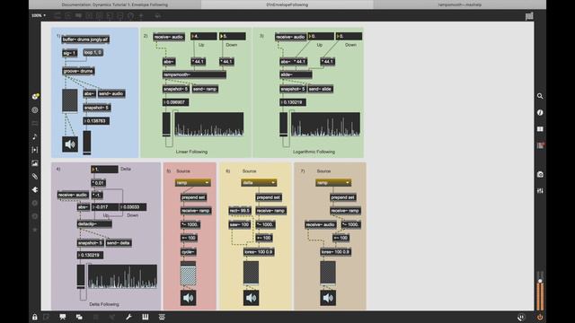Click the Up number box showing 4.

204,36
